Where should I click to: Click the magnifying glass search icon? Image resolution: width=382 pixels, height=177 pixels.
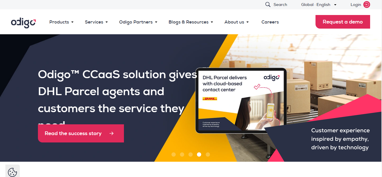(268, 5)
